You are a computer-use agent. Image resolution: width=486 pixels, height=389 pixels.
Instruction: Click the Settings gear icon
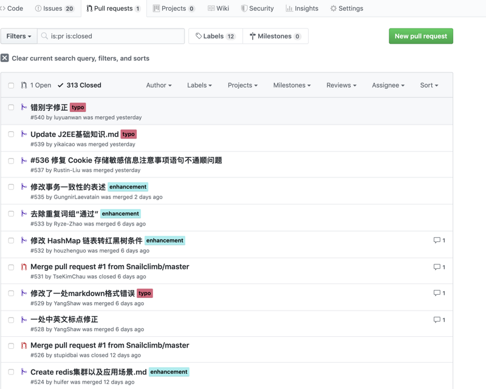click(333, 9)
